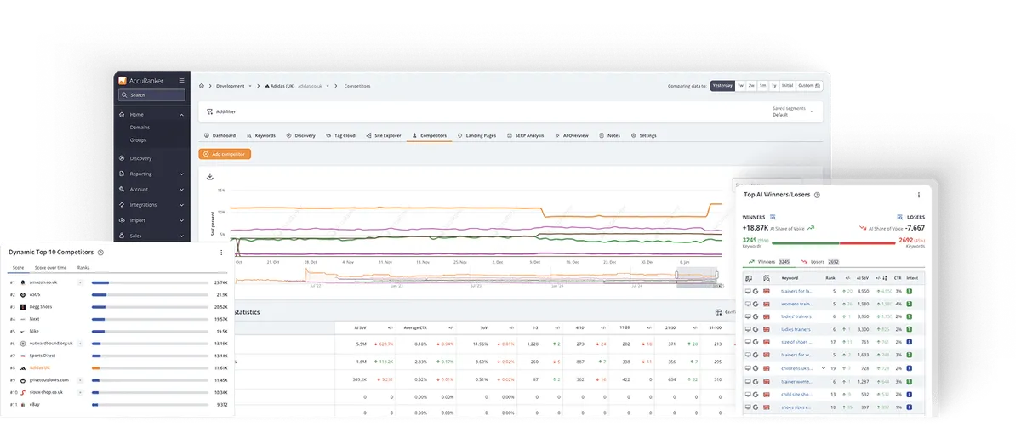
Task: Click the sidebar Search field
Action: click(152, 95)
